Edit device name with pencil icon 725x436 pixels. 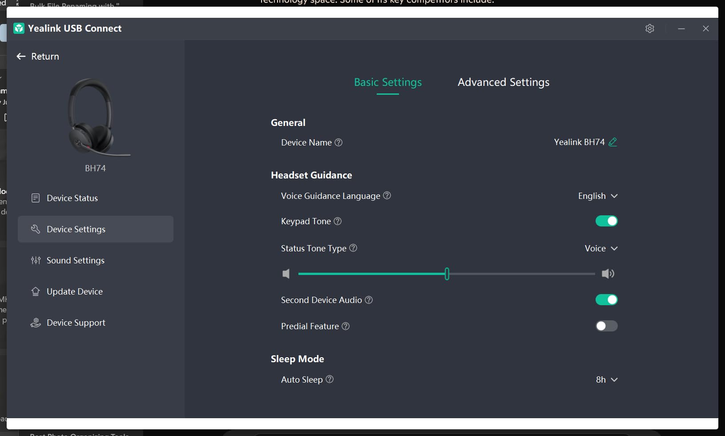coord(612,142)
